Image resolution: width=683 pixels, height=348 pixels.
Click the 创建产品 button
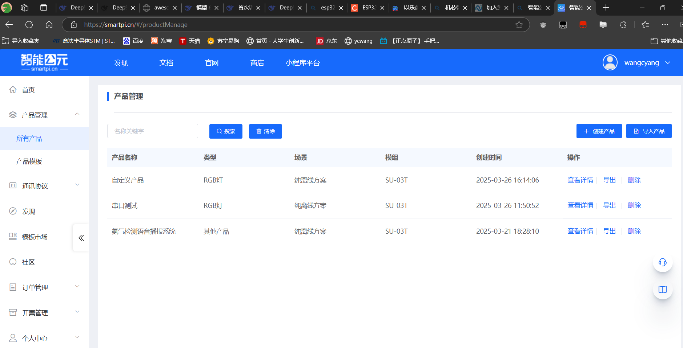click(x=599, y=131)
